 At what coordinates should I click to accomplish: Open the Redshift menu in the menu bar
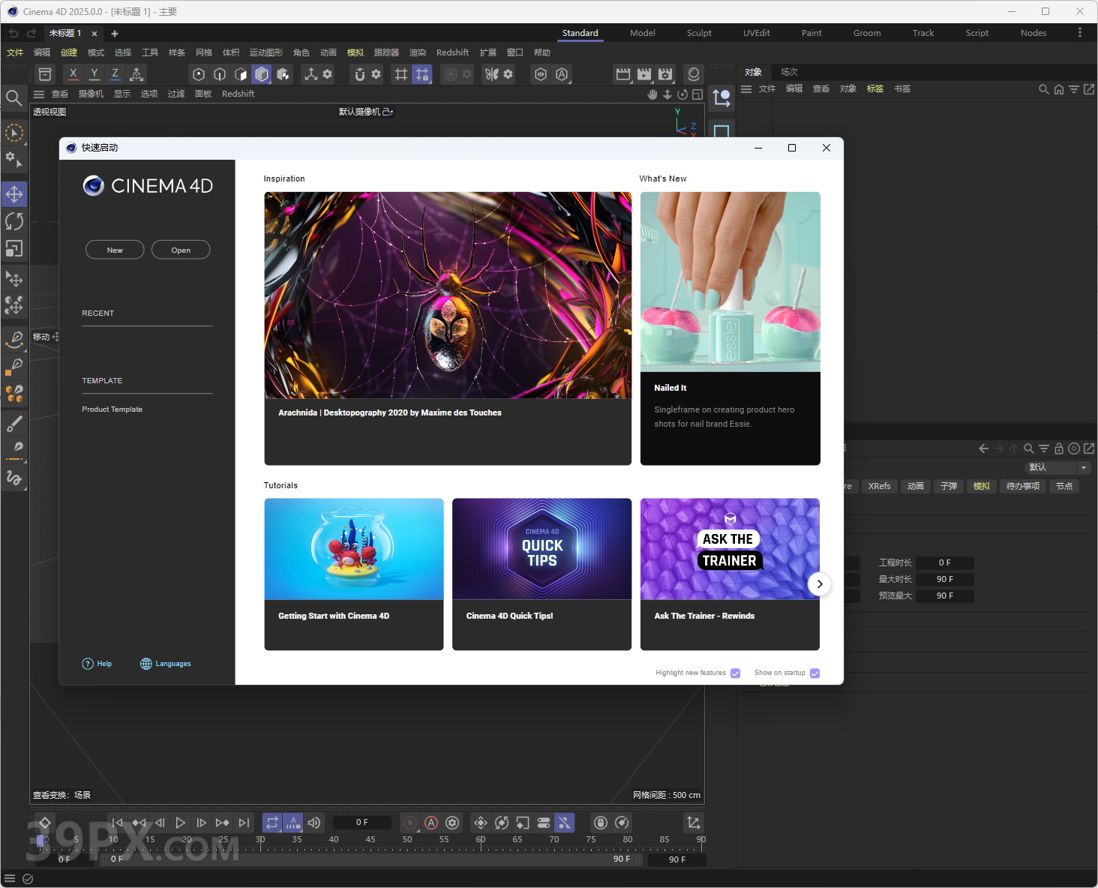[452, 52]
